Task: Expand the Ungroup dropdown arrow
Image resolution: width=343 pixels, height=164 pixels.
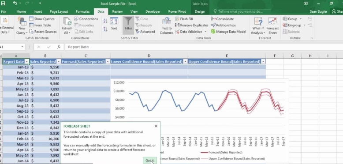Action: (x=304, y=25)
